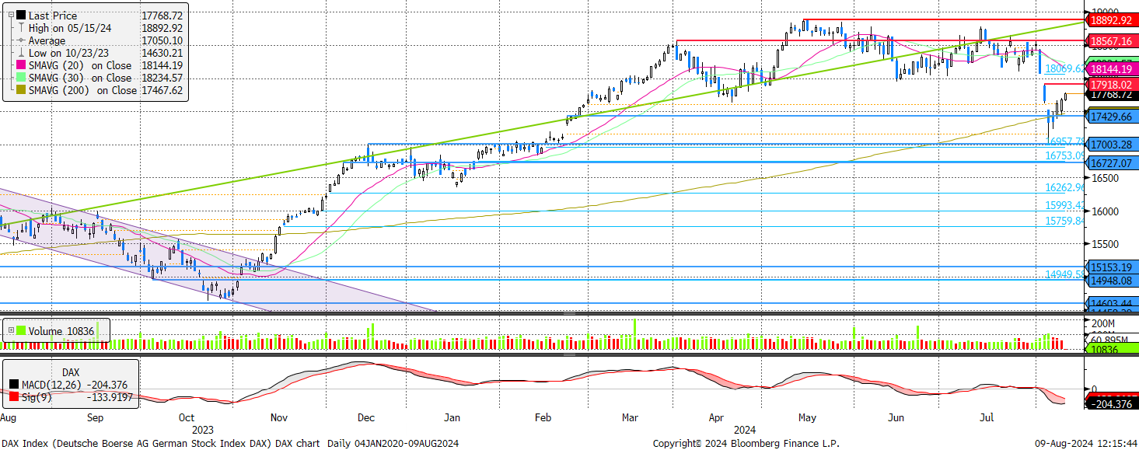This screenshot has width=1139, height=450.
Task: Click the 17768.72 last price value
Action: pos(161,15)
